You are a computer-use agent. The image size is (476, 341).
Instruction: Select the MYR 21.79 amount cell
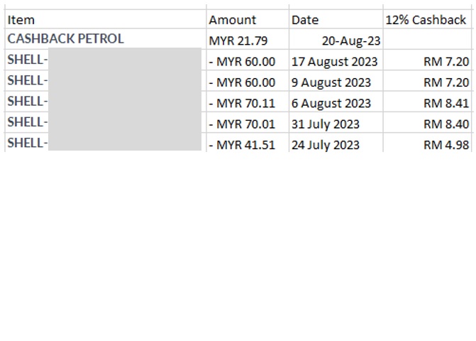(x=248, y=39)
